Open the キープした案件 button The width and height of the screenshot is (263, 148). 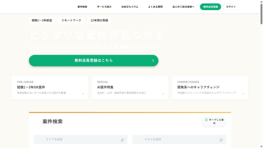point(214,121)
